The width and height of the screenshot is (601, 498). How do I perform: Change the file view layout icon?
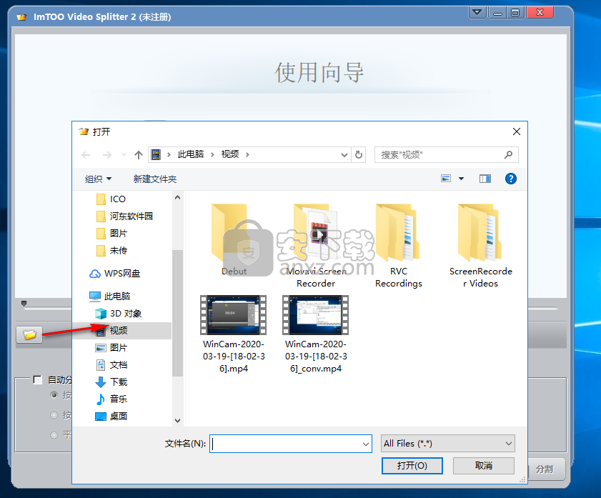coord(446,179)
